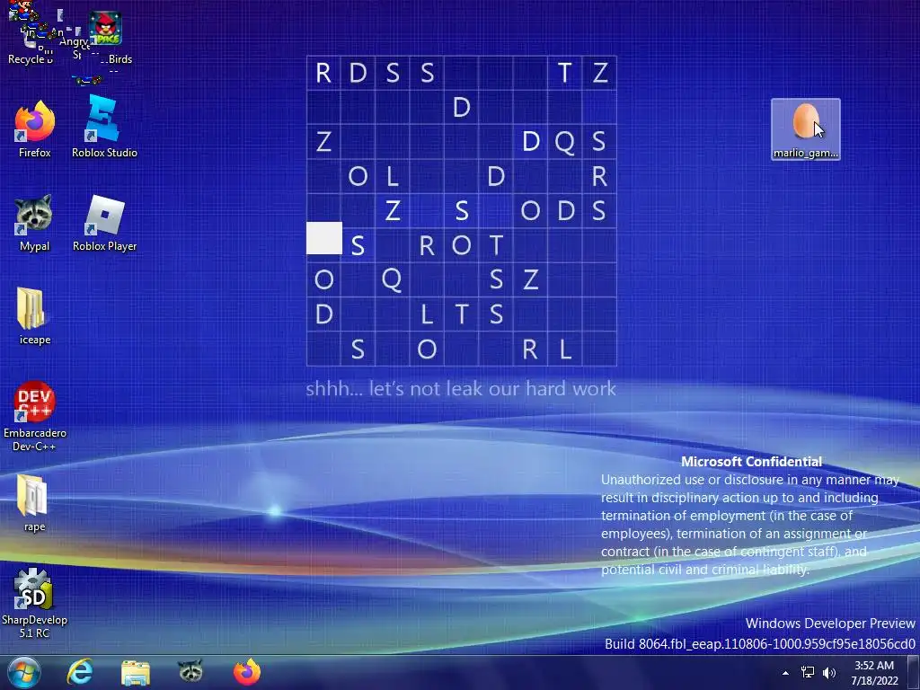Select the Q cell between D and S

tap(564, 141)
